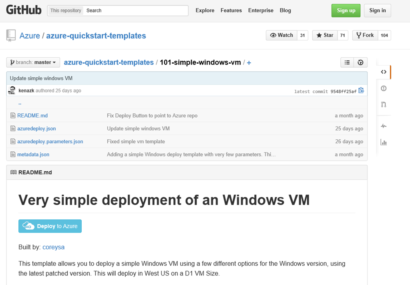Show the file list view icon
The width and height of the screenshot is (410, 285).
[347, 62]
